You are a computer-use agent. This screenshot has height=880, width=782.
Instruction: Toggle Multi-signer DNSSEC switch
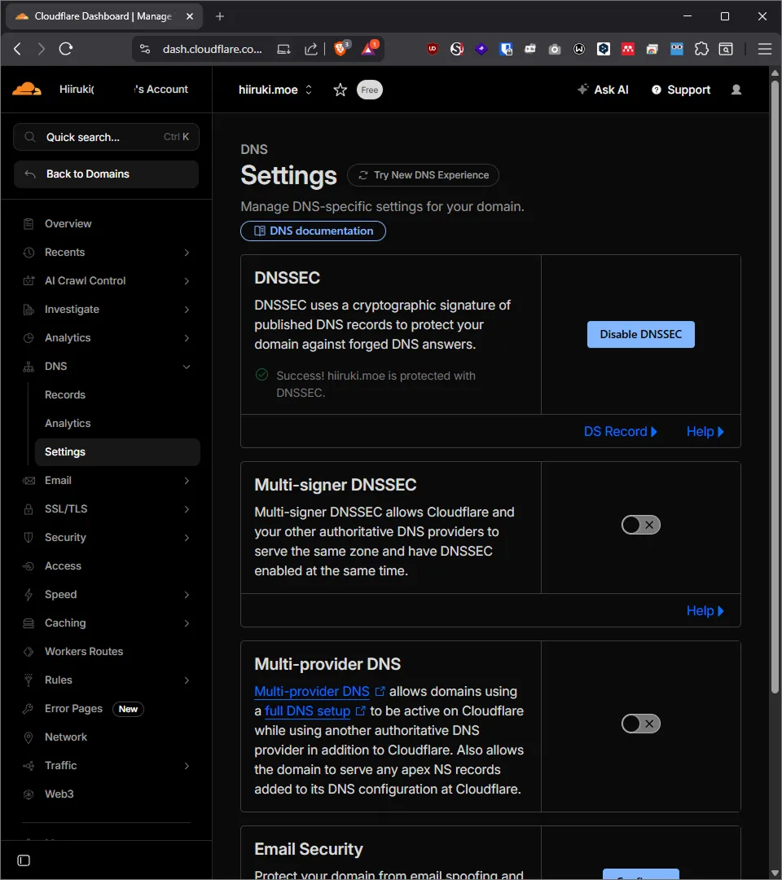point(640,525)
